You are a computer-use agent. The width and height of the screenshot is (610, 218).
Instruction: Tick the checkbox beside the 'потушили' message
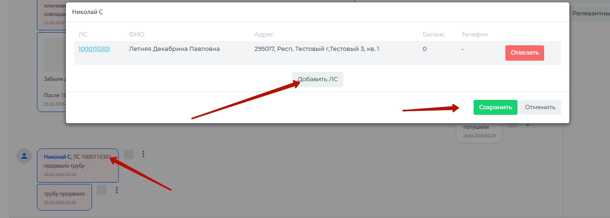point(512,125)
